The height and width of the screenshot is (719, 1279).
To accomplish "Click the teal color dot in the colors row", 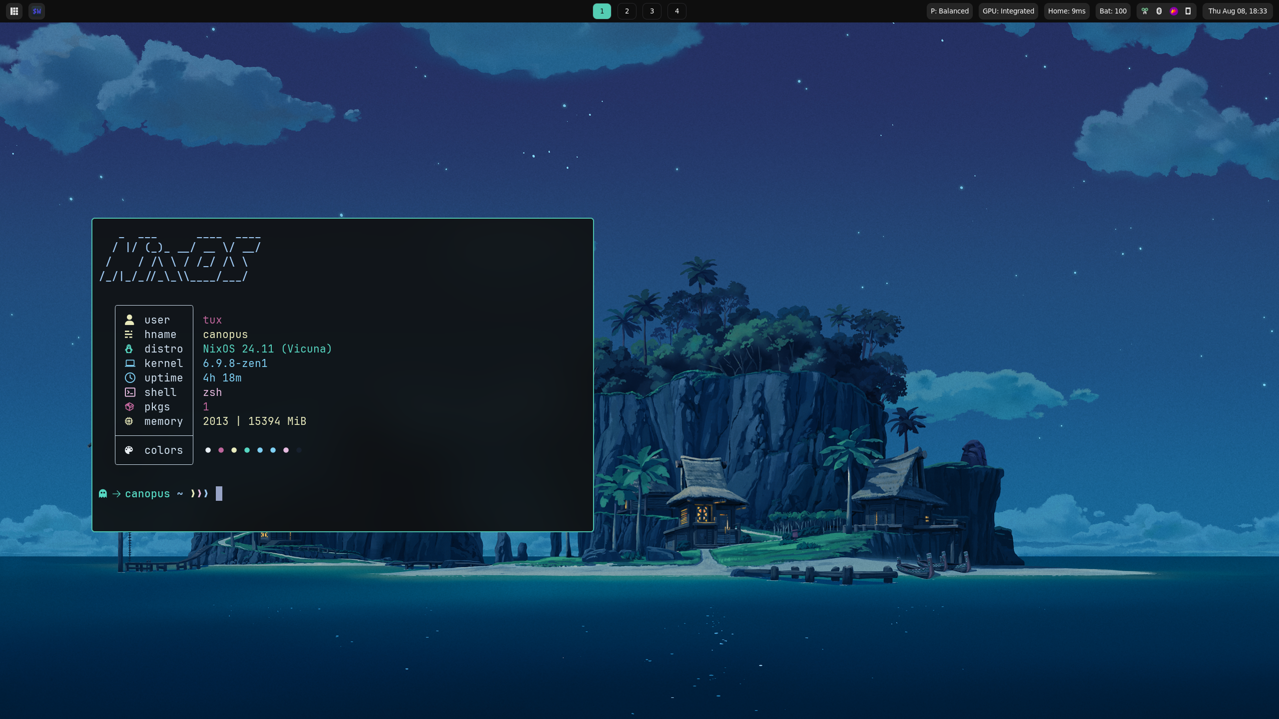I will click(x=247, y=450).
